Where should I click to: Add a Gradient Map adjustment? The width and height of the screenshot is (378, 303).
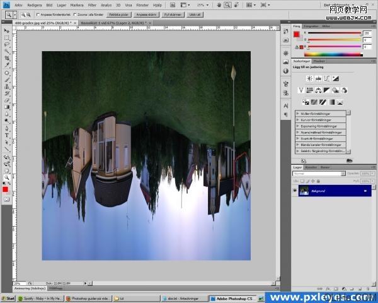coord(331,102)
